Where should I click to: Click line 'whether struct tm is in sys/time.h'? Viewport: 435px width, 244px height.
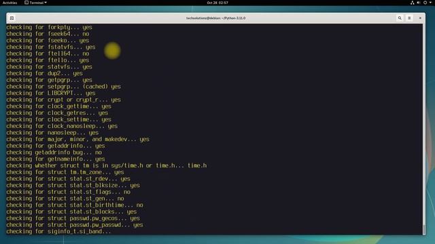click(107, 165)
